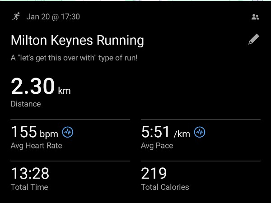
Task: Select the 2.30 distance value
Action: pyautogui.click(x=33, y=86)
